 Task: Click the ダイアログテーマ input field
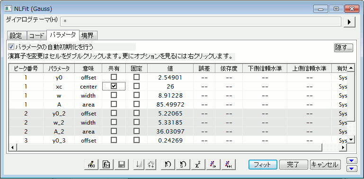(201, 22)
